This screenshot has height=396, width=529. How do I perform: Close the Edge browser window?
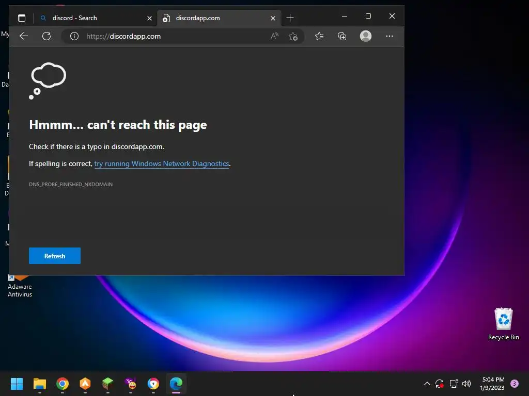point(392,16)
